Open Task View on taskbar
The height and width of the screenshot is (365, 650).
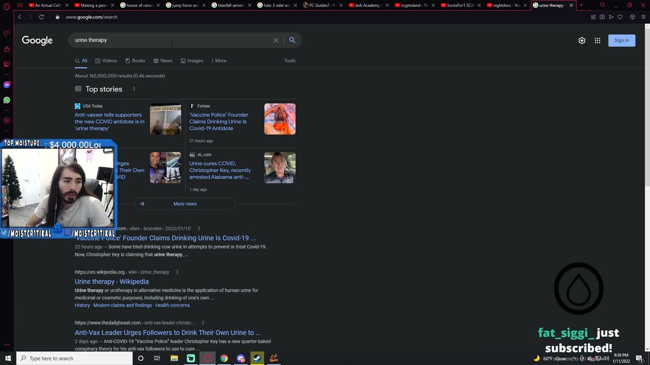point(157,358)
